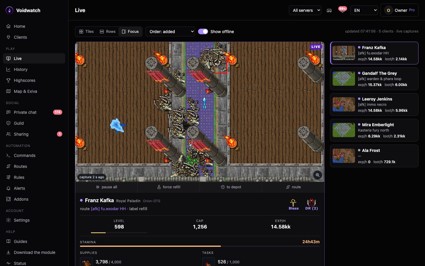Click the supplies item icon
Image resolution: width=425 pixels, height=266 pixels.
tap(86, 262)
